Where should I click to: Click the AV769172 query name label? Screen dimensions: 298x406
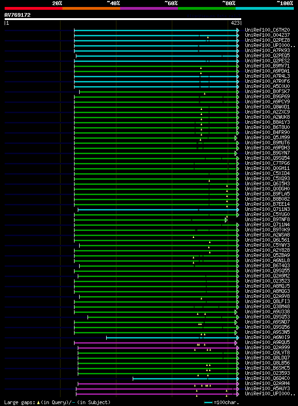coord(17,15)
